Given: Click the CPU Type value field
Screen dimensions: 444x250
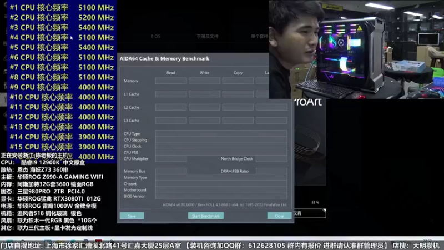Looking at the screenshot, I should 221,133.
